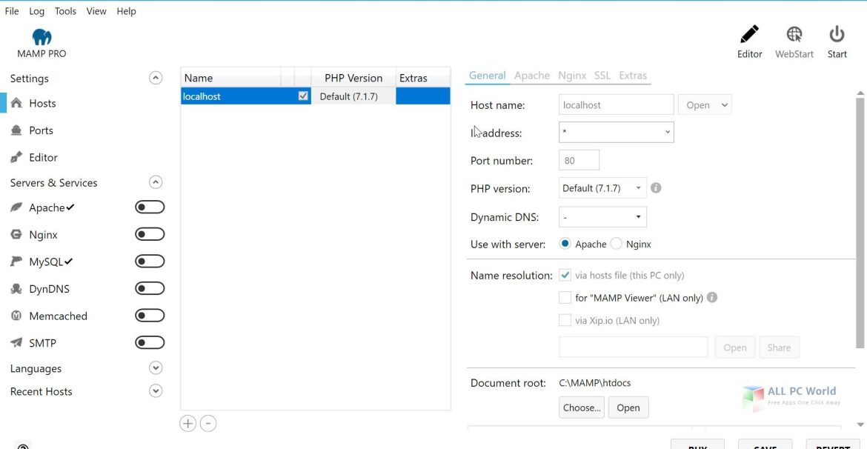Viewport: 867px width, 449px height.
Task: Click the Apache feather icon
Action: 16,207
